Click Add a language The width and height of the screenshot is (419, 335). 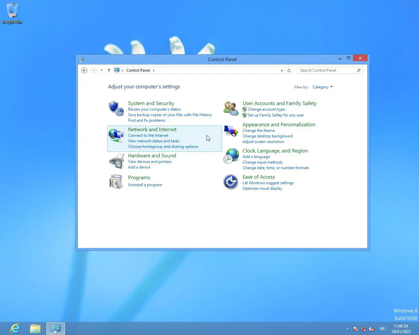[256, 157]
